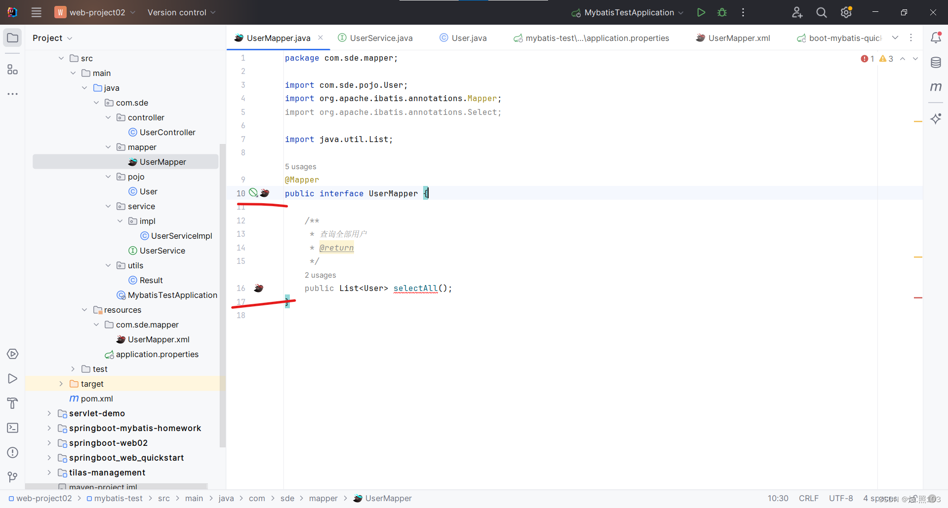Screen dimensions: 948x508
Task: Jump to next highlighted error arrow
Action: [x=915, y=59]
